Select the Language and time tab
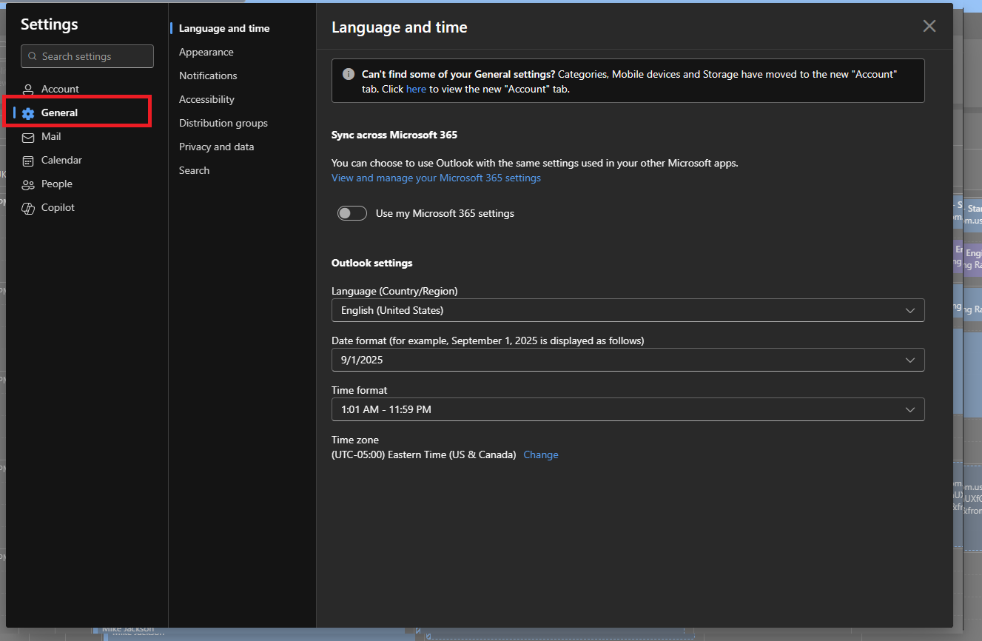Viewport: 982px width, 641px height. click(x=224, y=28)
